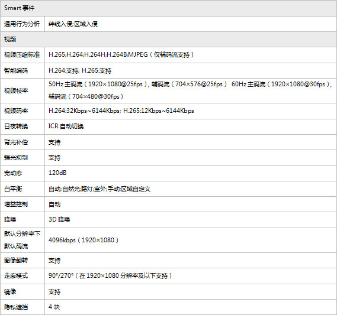The image size is (337, 315).
Task: Click the 90°/270° corridor mode value
Action: [x=110, y=275]
